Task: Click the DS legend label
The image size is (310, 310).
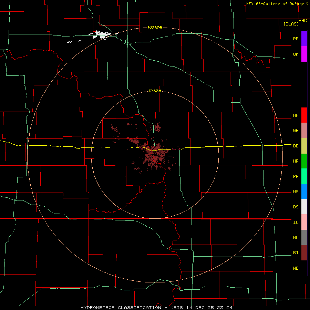Action: click(296, 207)
